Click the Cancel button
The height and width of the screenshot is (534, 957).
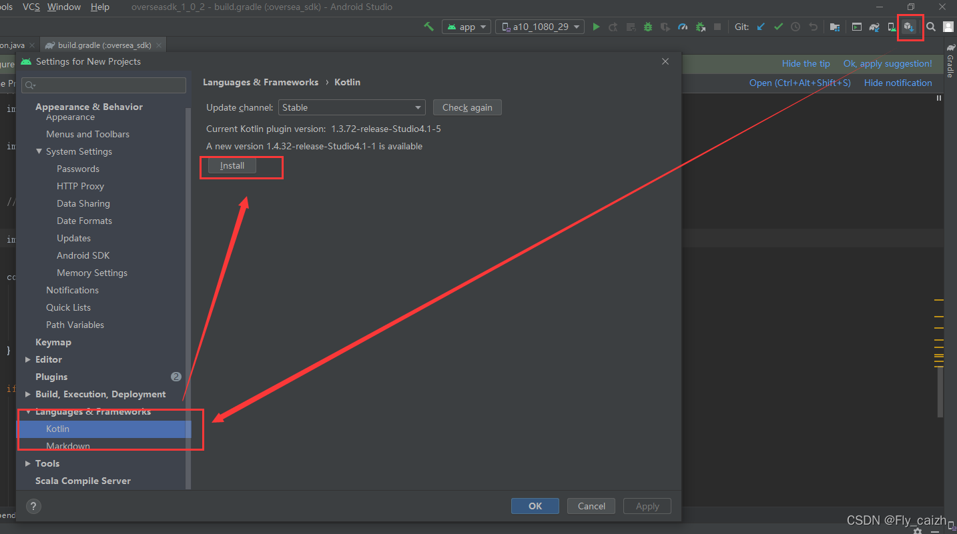point(591,506)
